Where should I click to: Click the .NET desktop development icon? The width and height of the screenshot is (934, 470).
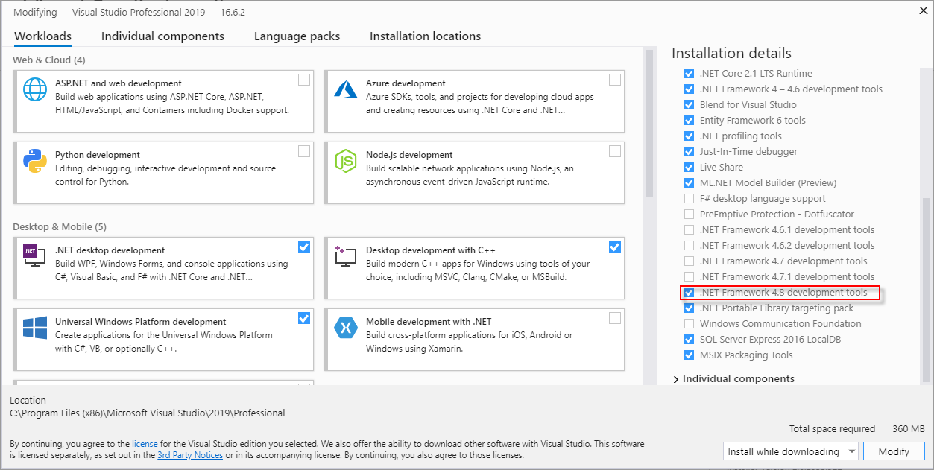click(x=34, y=255)
